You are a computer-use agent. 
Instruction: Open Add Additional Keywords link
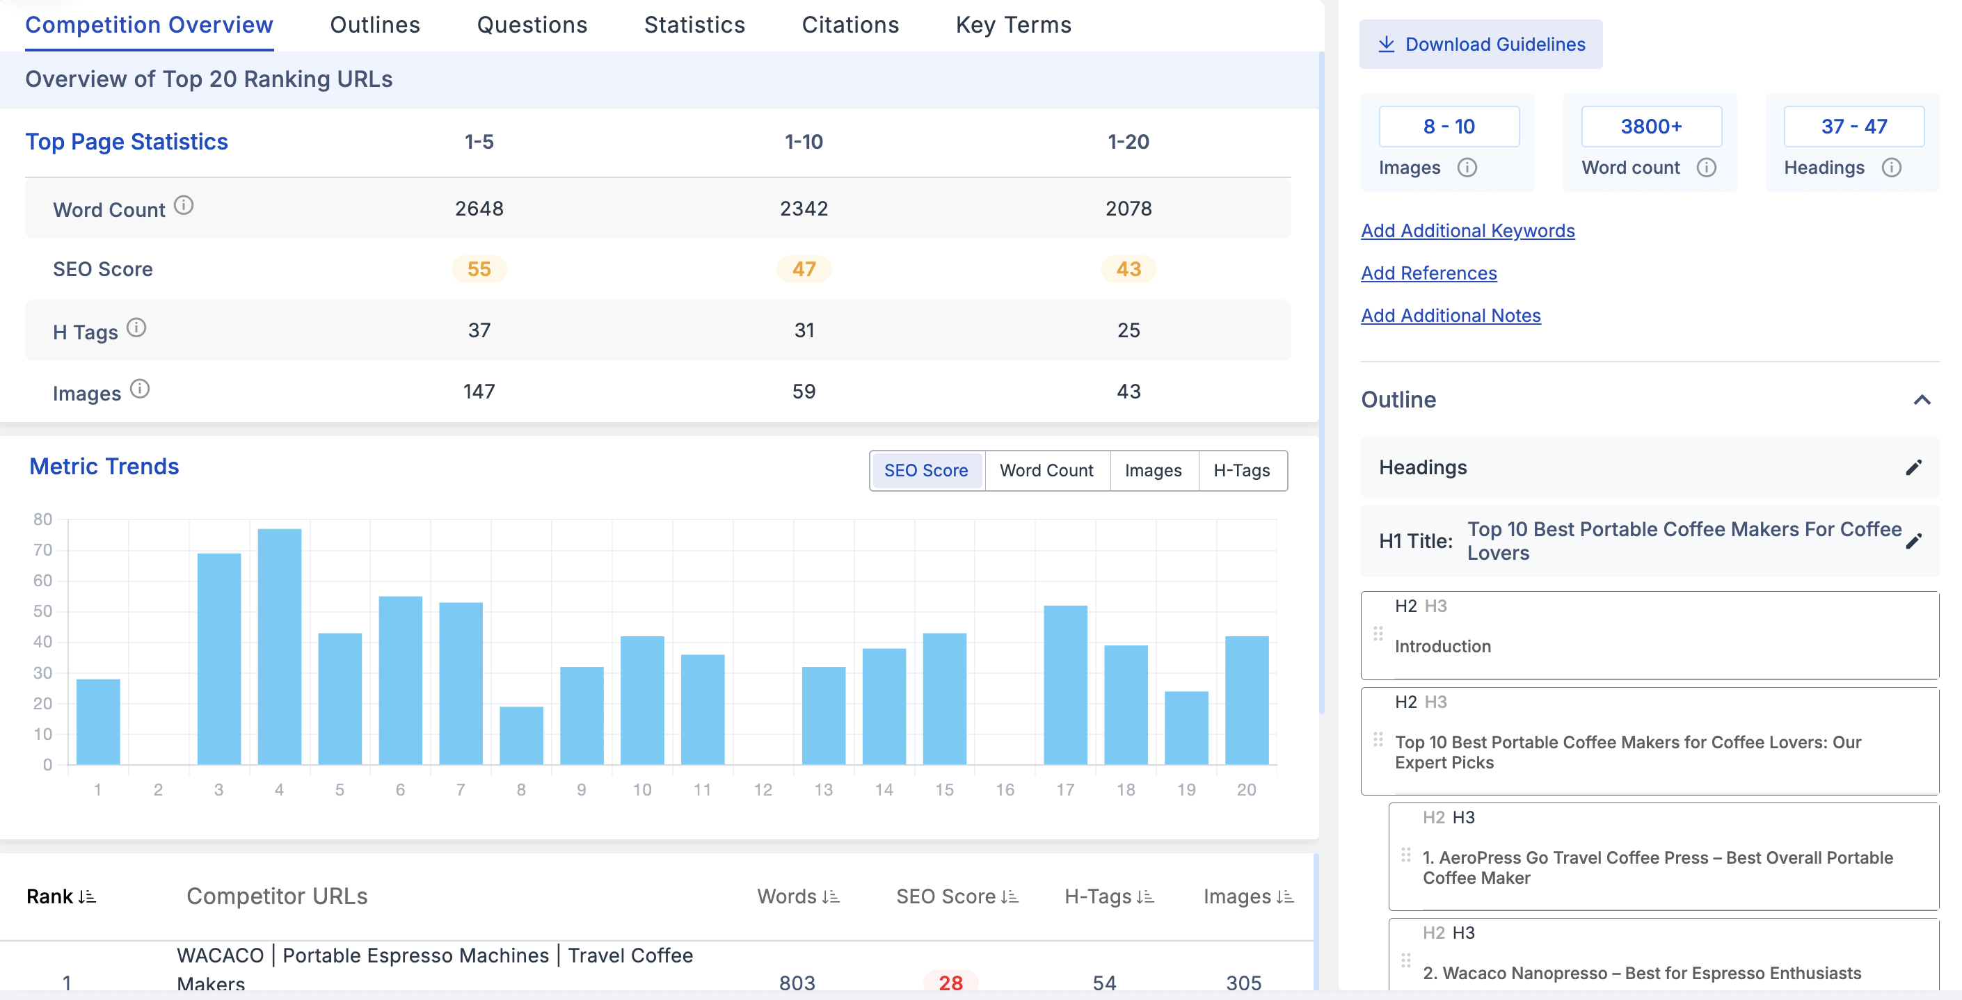click(x=1467, y=231)
